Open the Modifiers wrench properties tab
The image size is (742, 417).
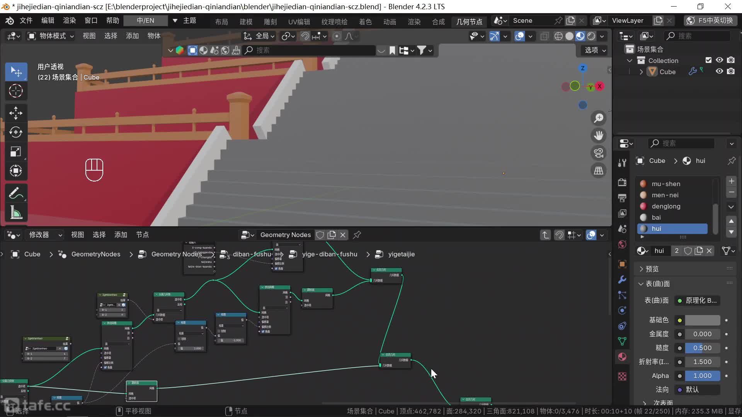622,280
